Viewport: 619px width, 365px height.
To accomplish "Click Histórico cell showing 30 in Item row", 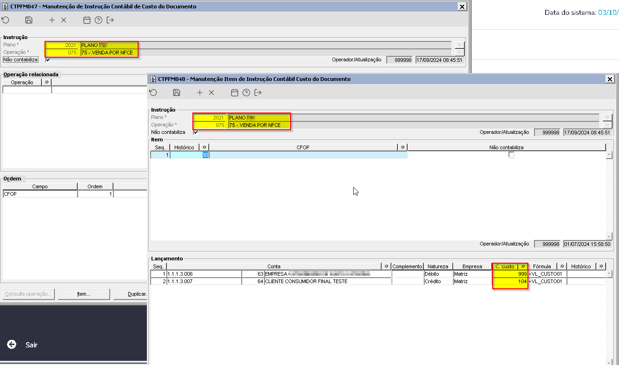I will (x=190, y=155).
